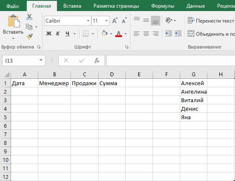Open font color dropdown arrow

tap(126, 34)
